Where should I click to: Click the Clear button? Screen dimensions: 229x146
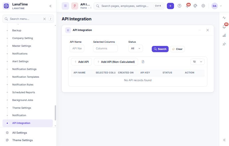[177, 49]
